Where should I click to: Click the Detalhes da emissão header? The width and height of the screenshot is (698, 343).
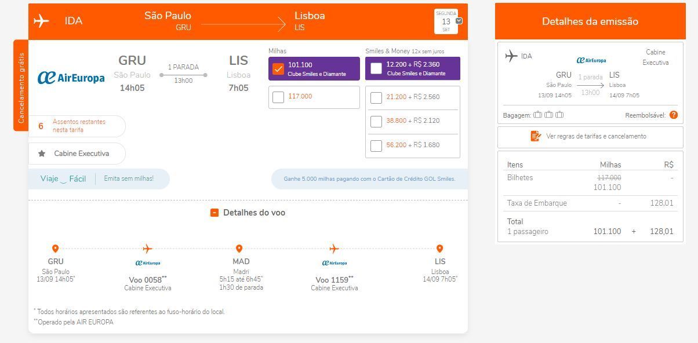(x=590, y=21)
